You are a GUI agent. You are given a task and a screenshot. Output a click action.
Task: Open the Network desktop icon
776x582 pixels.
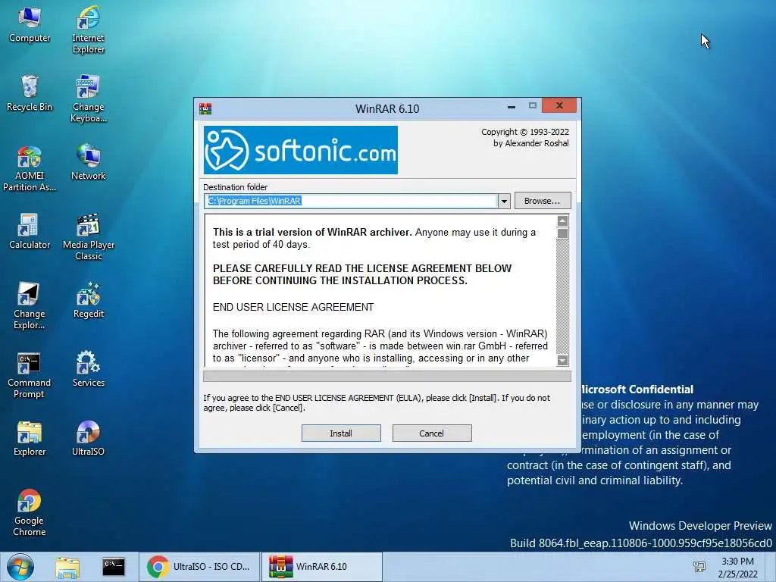(x=88, y=162)
